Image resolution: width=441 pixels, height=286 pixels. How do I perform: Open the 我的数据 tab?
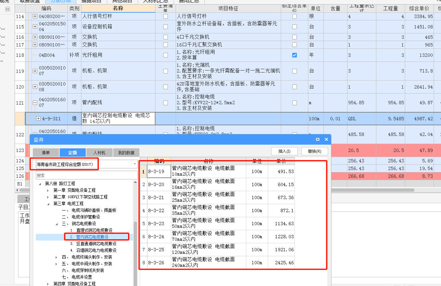coord(126,153)
